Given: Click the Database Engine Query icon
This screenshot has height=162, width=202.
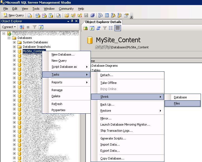Looking at the screenshot, I should [30, 15].
